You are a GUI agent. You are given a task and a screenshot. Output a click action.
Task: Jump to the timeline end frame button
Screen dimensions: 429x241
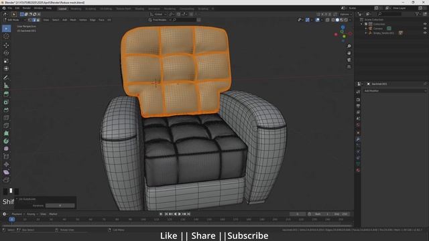pos(188,214)
